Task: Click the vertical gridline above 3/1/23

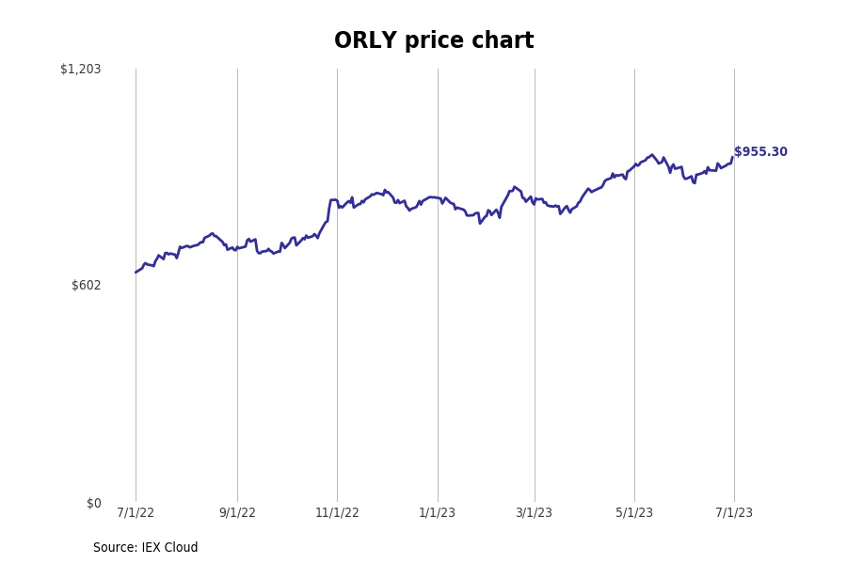Action: pyautogui.click(x=535, y=376)
